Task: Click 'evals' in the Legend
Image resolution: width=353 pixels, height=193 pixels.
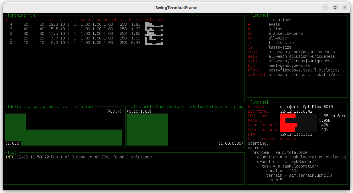Action: point(274,24)
